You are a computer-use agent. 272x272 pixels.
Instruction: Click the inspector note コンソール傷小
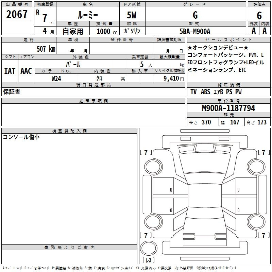21,137
